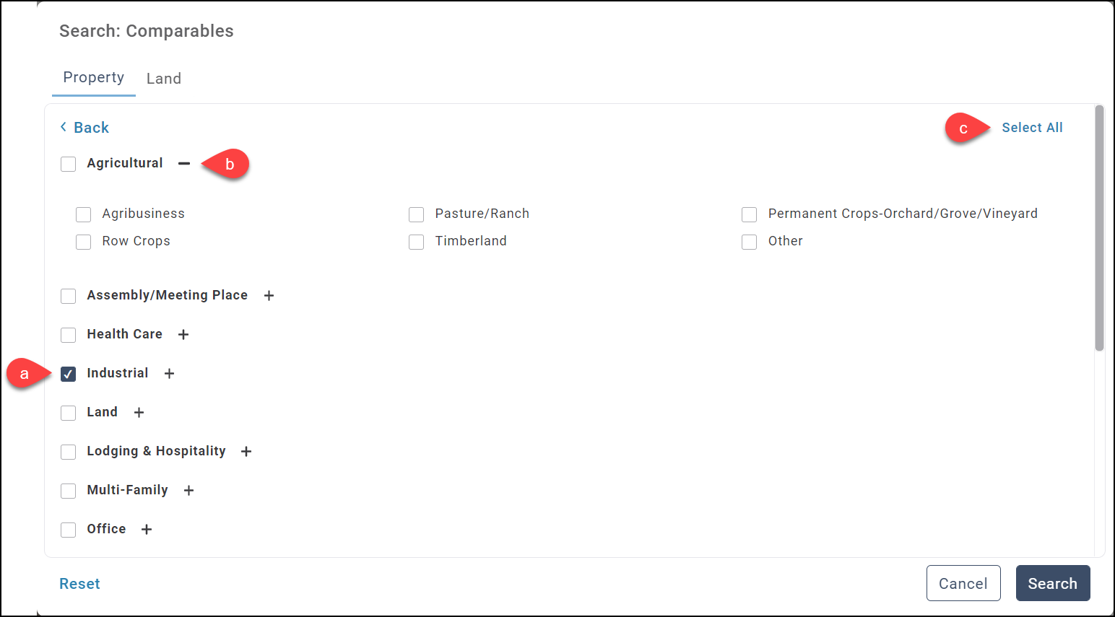Open the Property tab
Image resolution: width=1115 pixels, height=617 pixels.
(x=94, y=78)
